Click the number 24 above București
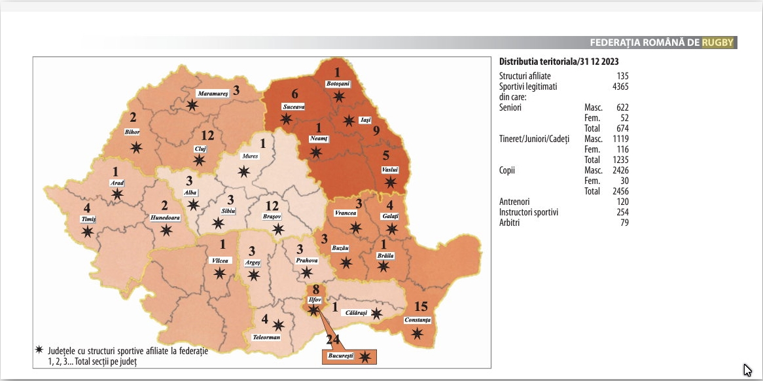The image size is (763, 381). click(334, 340)
